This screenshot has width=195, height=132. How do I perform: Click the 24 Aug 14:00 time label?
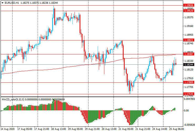coord(160,129)
